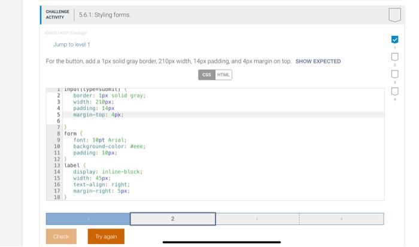Select the level 3 indicator box
Screen dimensions: 419x247
click(394, 74)
